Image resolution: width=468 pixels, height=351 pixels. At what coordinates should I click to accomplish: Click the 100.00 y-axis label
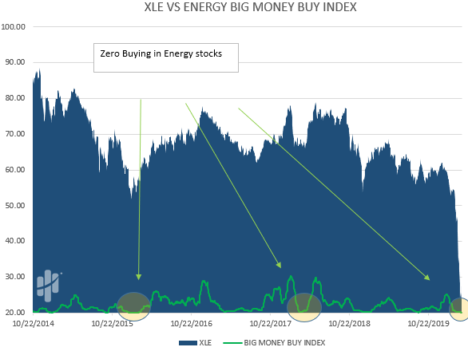[x=13, y=27]
